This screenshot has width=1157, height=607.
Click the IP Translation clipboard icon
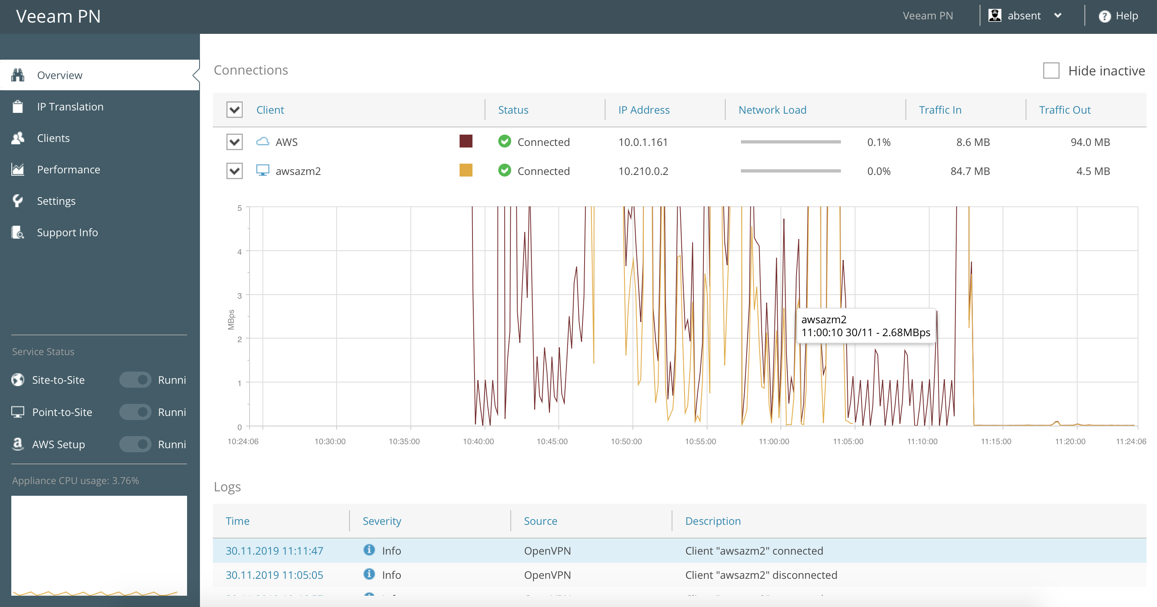tap(18, 106)
